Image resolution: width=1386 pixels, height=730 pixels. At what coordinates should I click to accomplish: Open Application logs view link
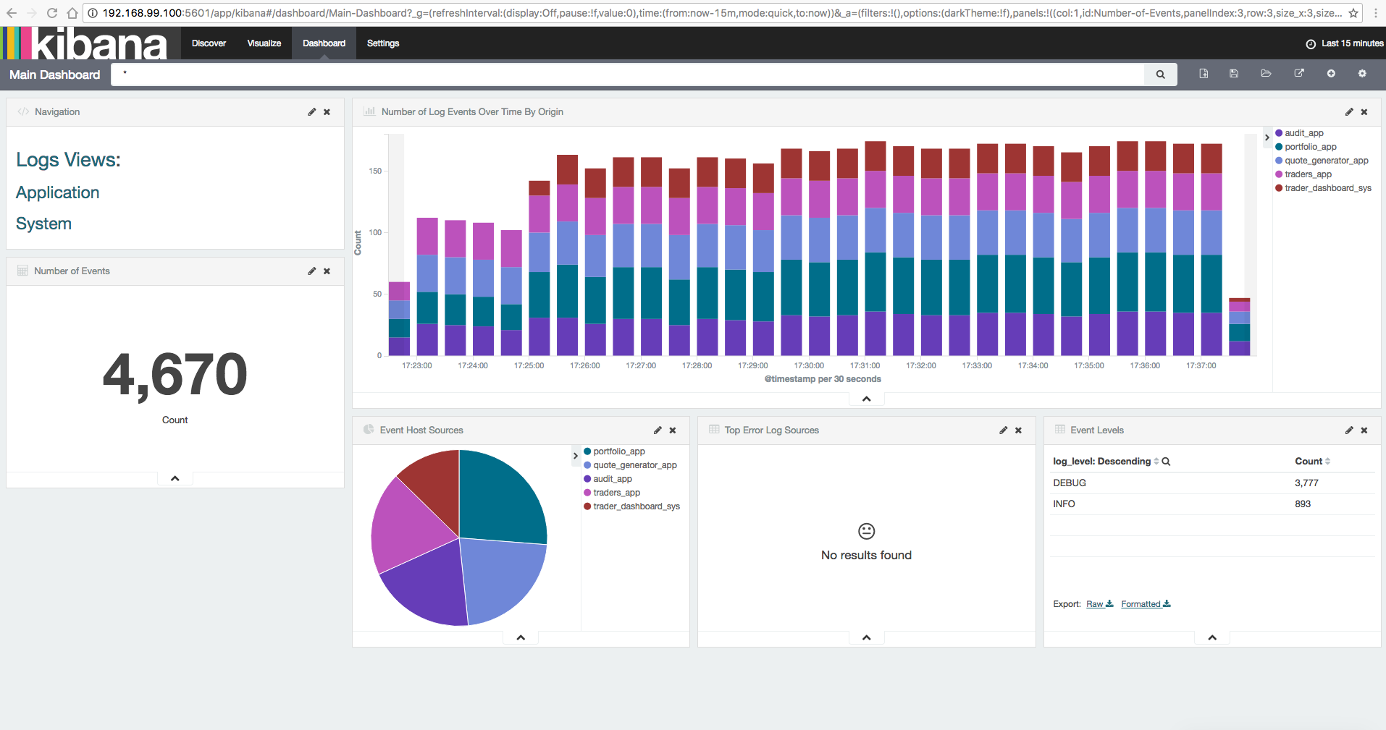[58, 192]
